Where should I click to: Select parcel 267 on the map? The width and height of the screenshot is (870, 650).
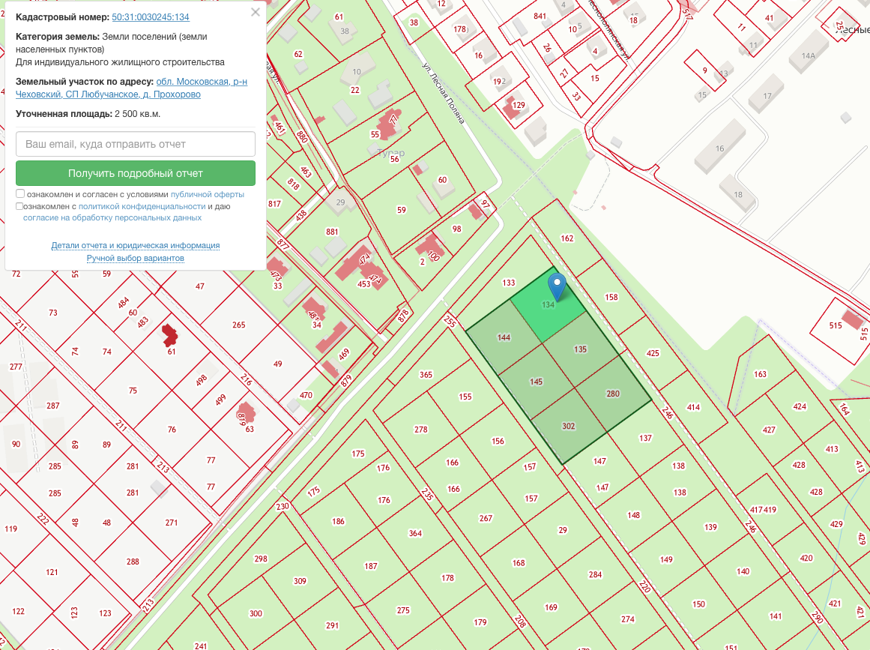486,518
